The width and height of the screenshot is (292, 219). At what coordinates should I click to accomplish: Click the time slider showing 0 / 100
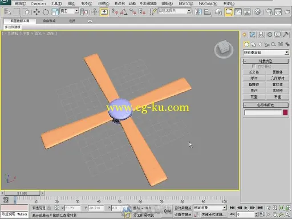click(x=22, y=193)
